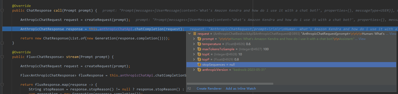The image size is (398, 94).
Task: Select topP value 0.8
Action: (237, 59)
